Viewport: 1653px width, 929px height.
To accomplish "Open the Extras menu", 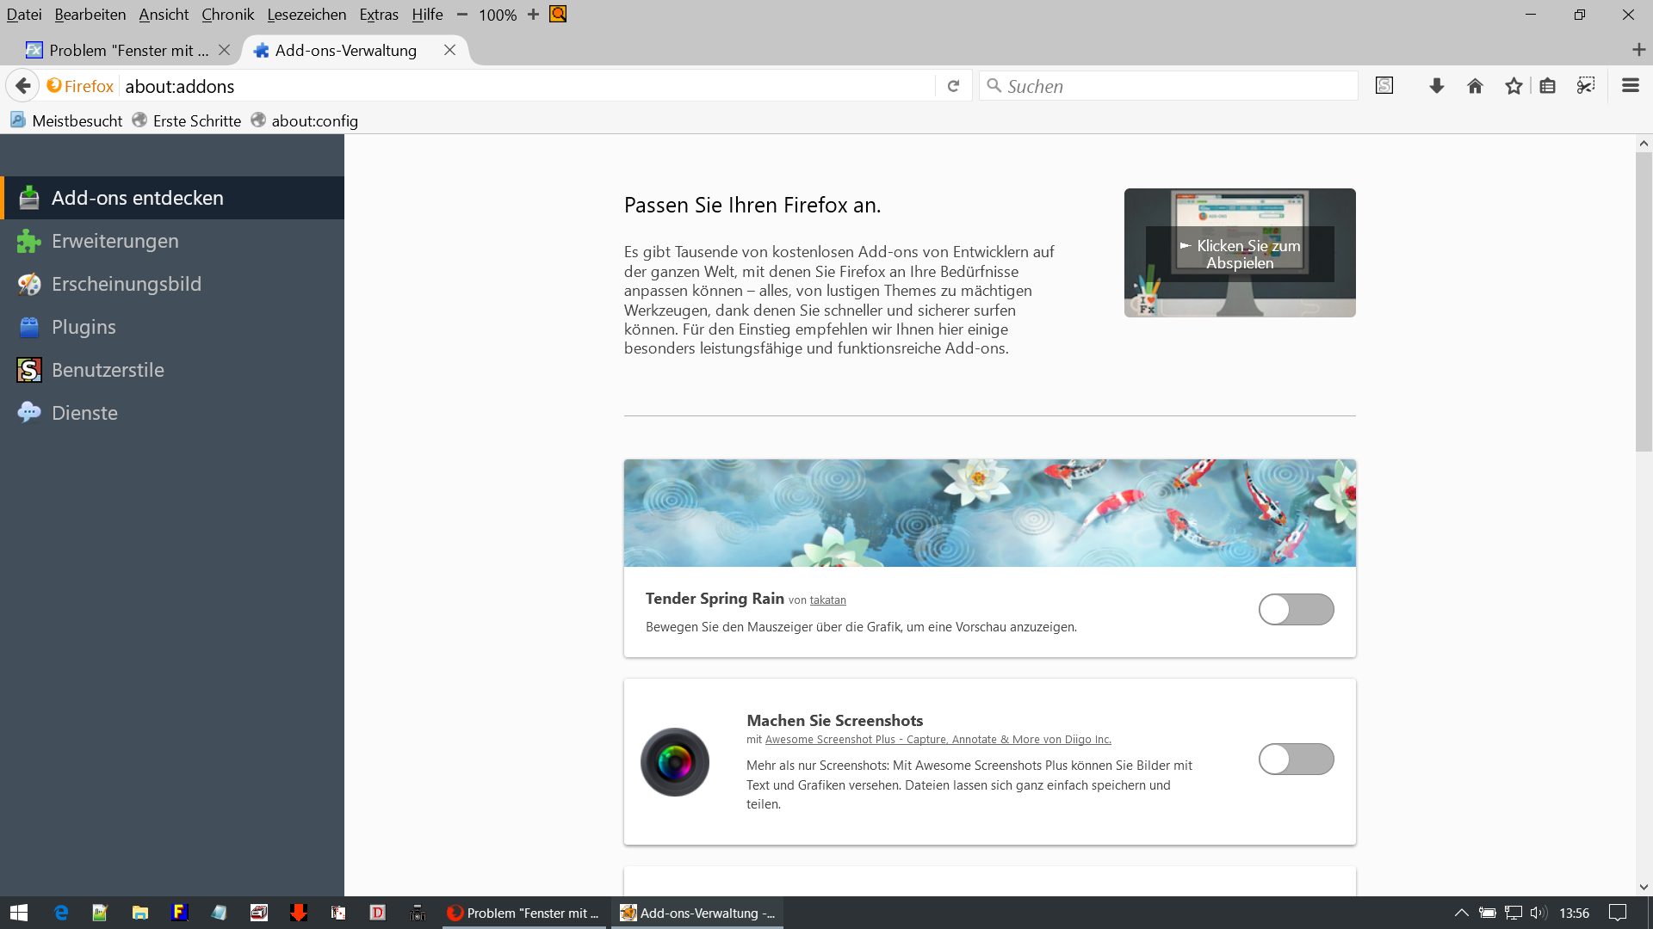I will tap(378, 15).
